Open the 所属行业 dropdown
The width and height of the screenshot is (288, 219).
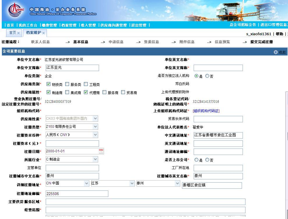click(96, 159)
